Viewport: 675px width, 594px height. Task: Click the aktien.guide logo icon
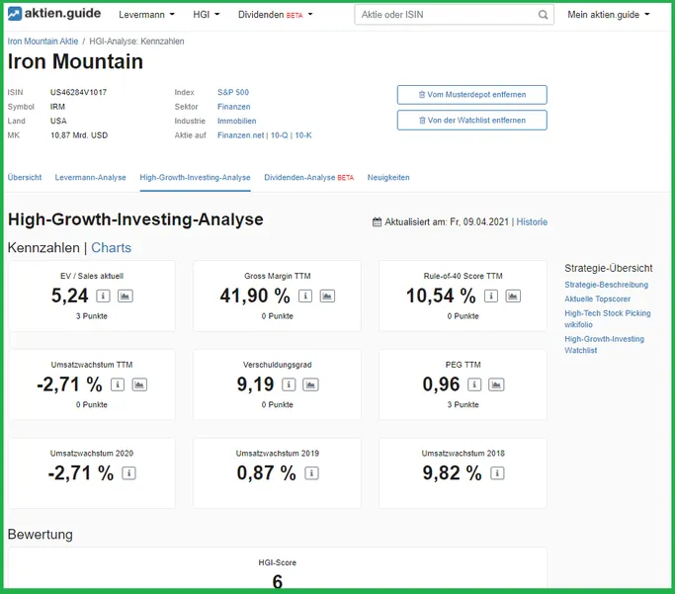point(14,14)
